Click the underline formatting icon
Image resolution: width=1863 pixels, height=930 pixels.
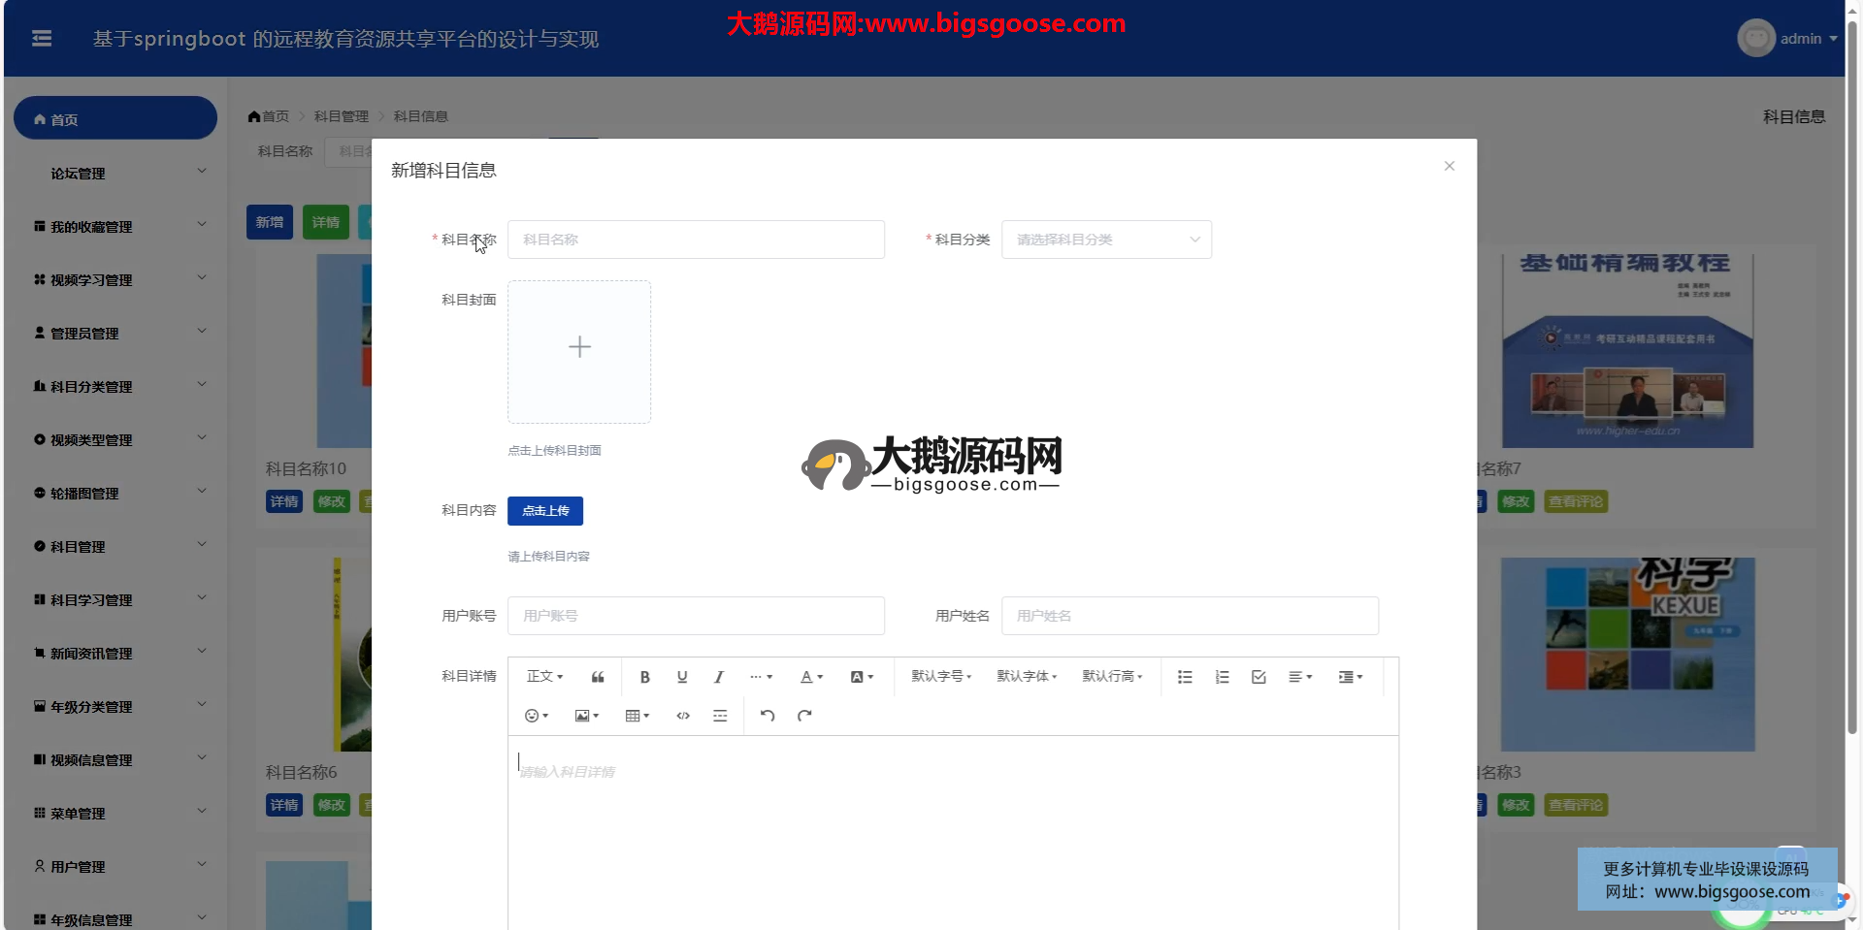click(x=682, y=677)
